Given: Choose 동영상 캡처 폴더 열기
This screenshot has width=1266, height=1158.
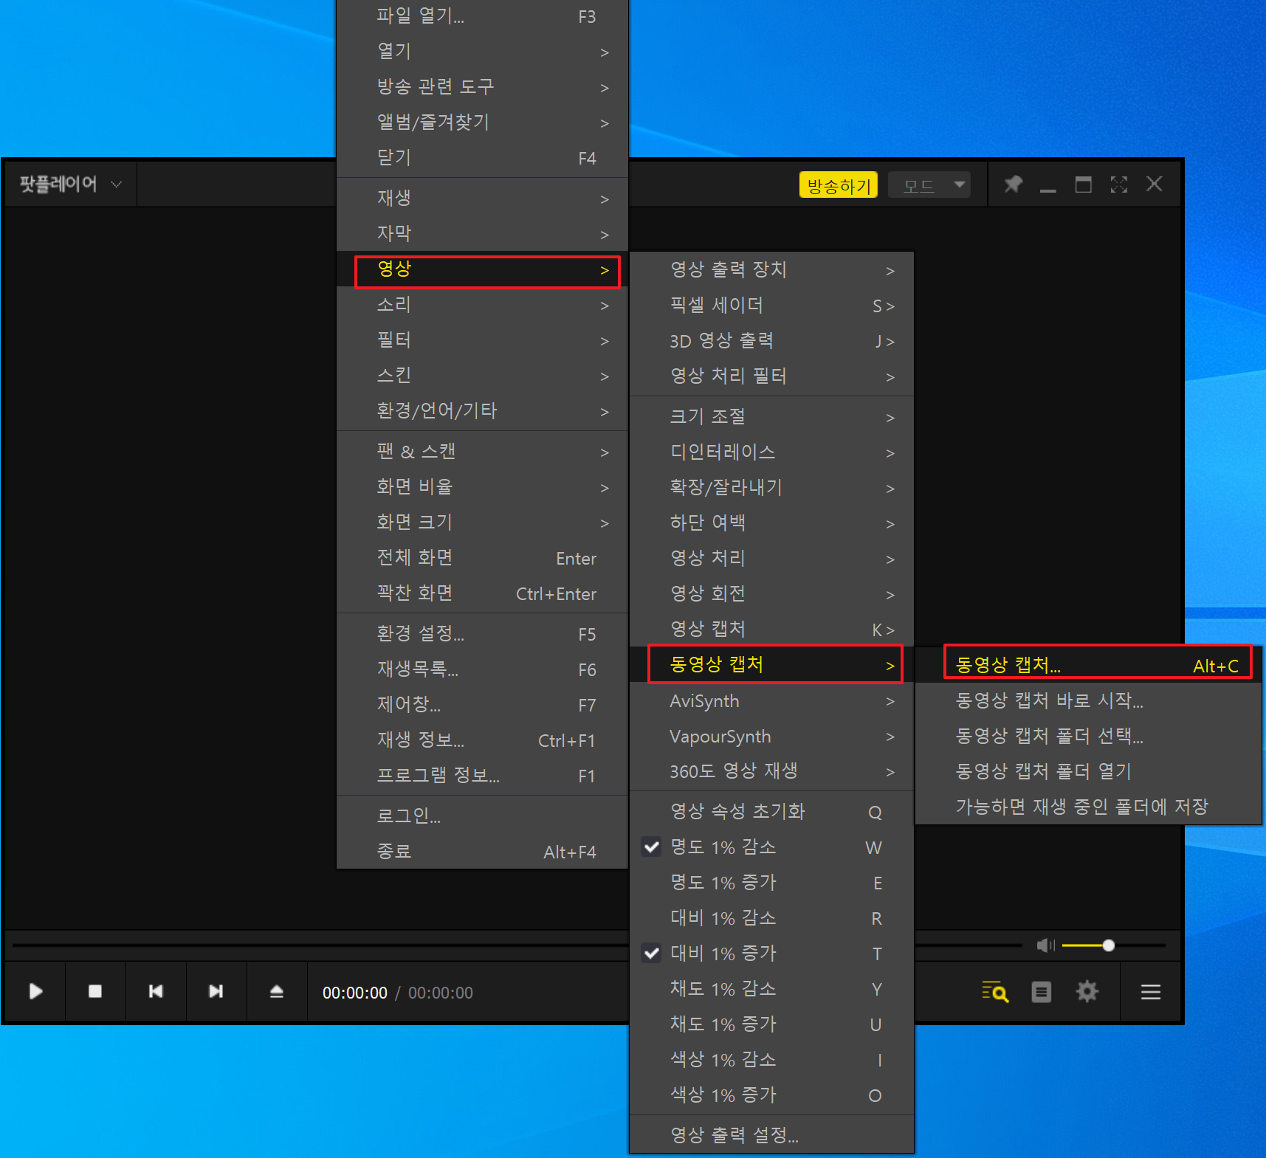Looking at the screenshot, I should pos(1088,771).
